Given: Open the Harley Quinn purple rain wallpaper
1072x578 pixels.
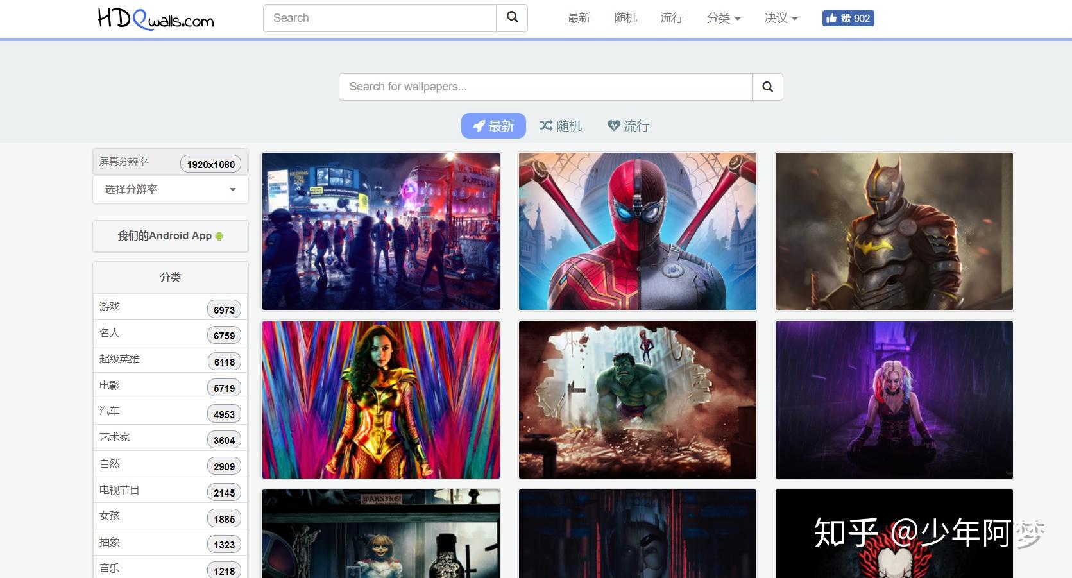Looking at the screenshot, I should point(894,400).
